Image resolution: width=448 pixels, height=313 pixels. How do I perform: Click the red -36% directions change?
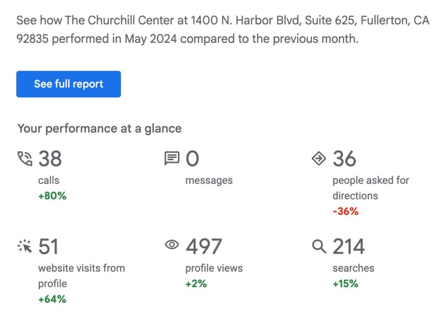coord(345,211)
